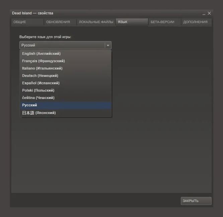
Task: Click the language dropdown arrow
Action: (108, 45)
